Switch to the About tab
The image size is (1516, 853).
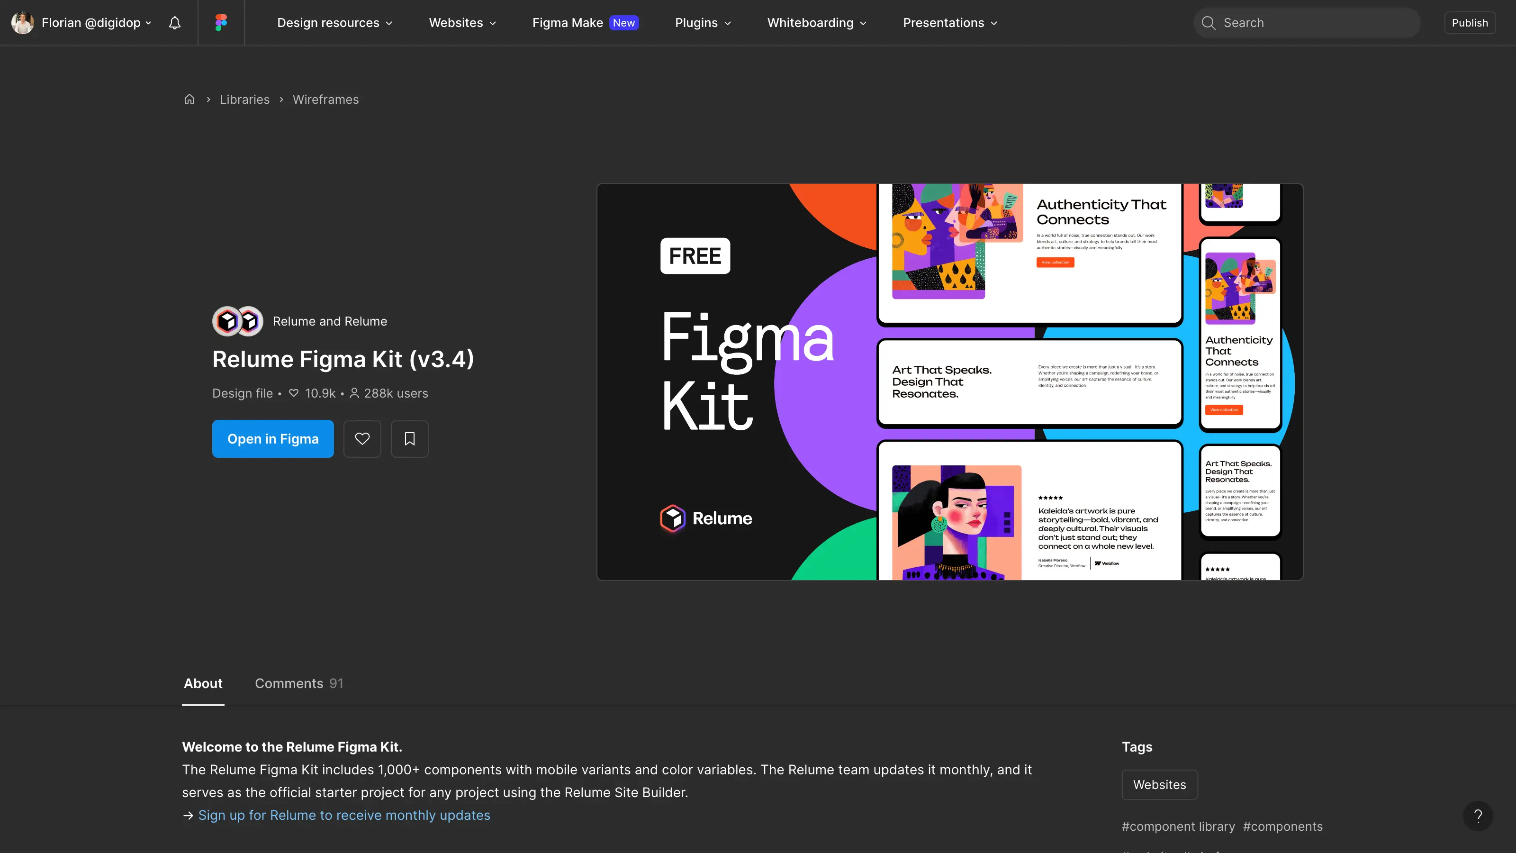coord(203,683)
